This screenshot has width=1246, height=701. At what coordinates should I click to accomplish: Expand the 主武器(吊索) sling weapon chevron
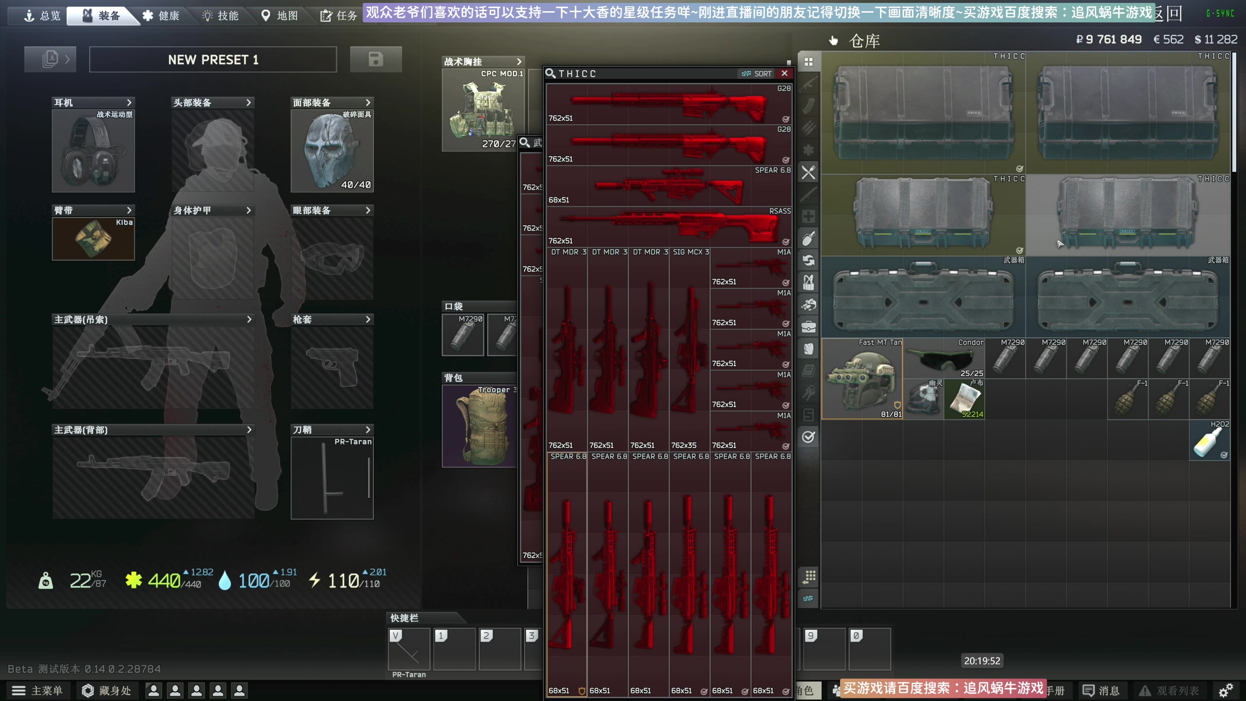(249, 319)
